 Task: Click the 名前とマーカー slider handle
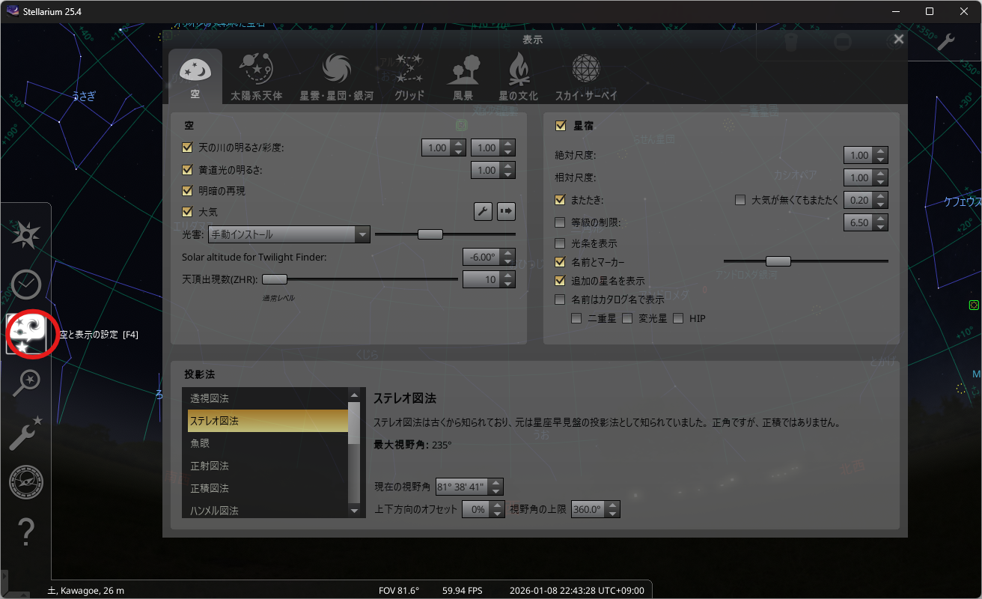click(x=778, y=261)
